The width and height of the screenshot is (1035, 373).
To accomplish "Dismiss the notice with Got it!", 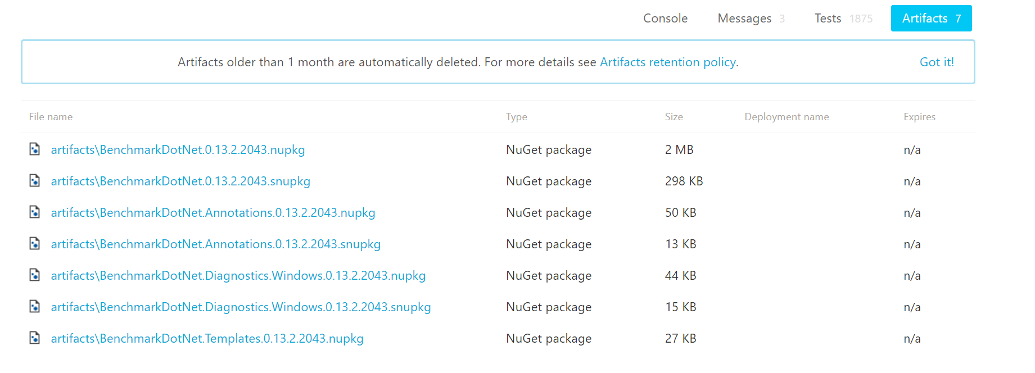I will (x=936, y=62).
